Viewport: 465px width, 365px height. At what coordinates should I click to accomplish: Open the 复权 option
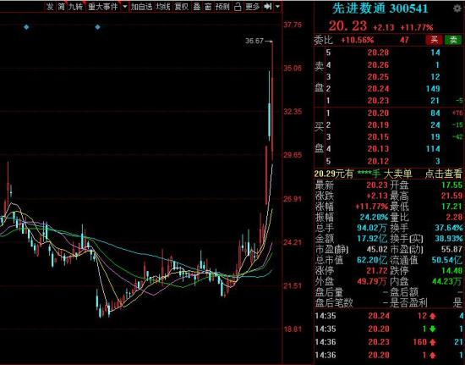click(182, 7)
